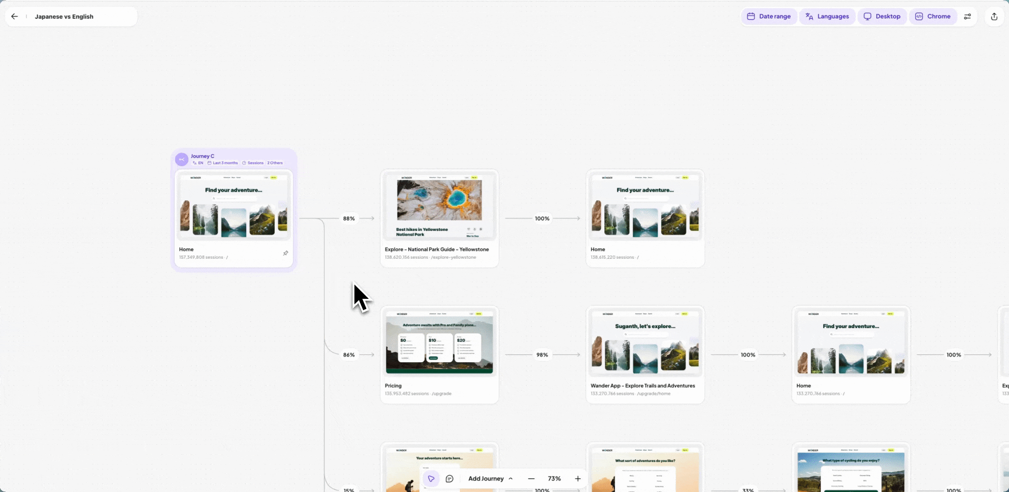Click the share export icon
The width and height of the screenshot is (1009, 492).
(x=994, y=16)
